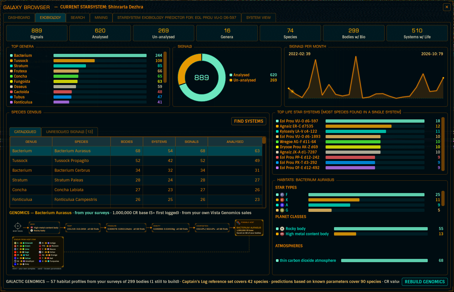Click the F star type icon
Image resolution: width=454 pixels, height=292 pixels.
coord(282,195)
